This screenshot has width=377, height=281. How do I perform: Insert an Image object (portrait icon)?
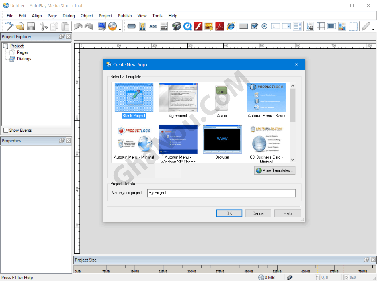click(142, 26)
